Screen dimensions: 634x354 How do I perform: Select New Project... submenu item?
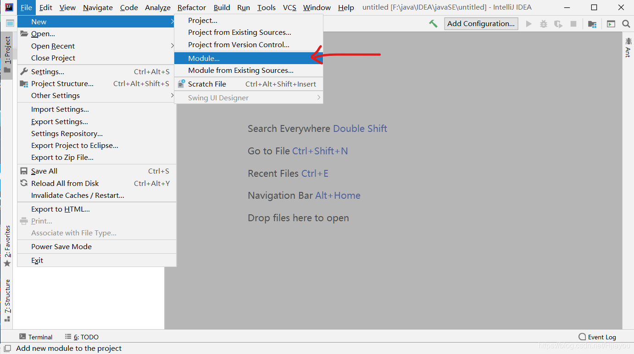(249, 20)
